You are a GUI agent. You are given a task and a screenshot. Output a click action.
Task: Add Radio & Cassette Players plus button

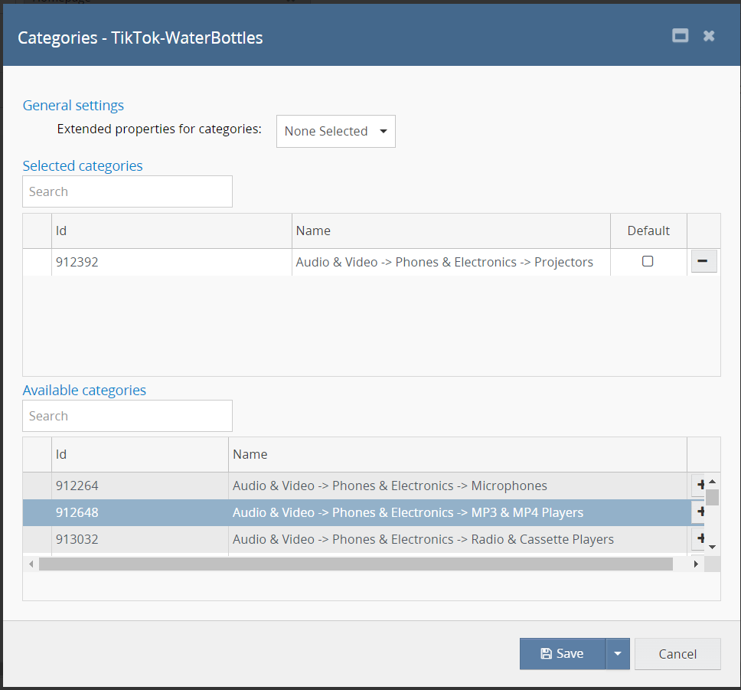(x=698, y=539)
